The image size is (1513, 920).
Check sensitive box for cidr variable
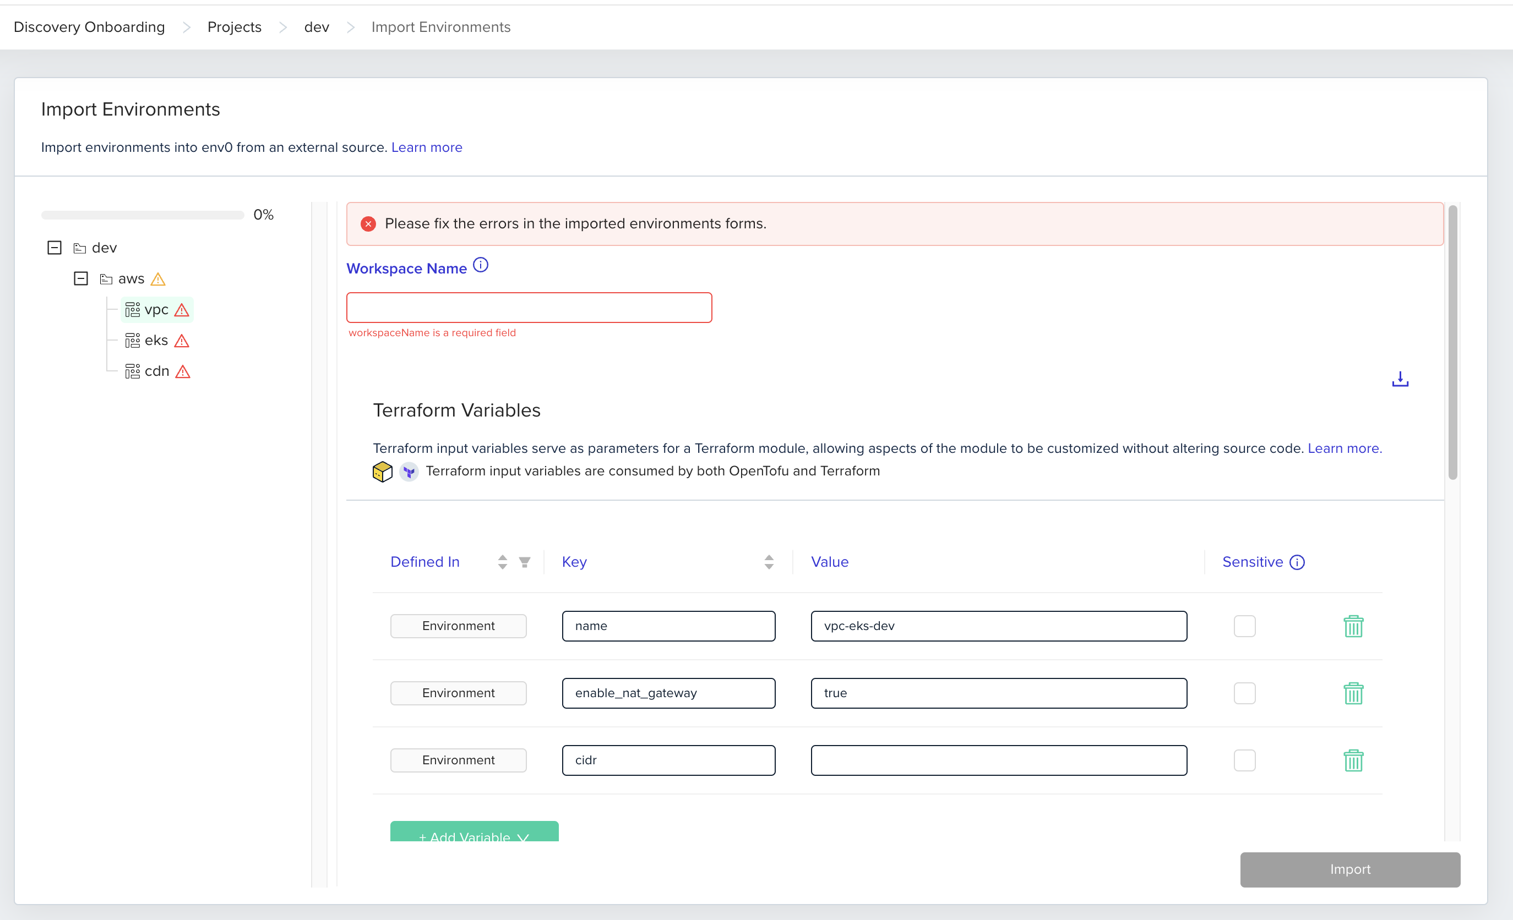click(x=1244, y=760)
